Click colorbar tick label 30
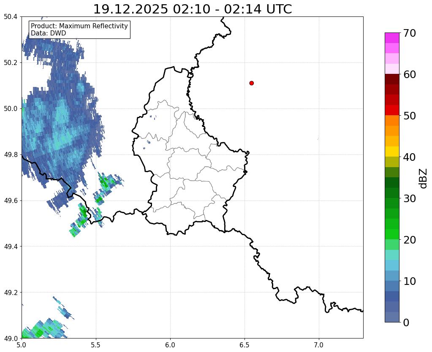The width and height of the screenshot is (432, 352). click(410, 198)
